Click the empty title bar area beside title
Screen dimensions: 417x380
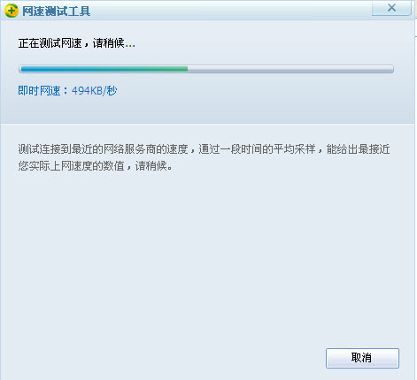(230, 11)
